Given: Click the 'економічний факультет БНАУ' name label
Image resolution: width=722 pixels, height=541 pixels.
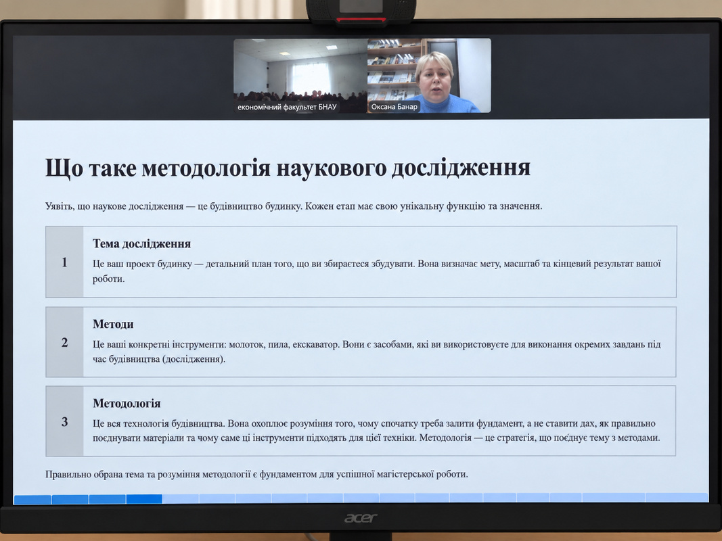Looking at the screenshot, I should point(287,108).
